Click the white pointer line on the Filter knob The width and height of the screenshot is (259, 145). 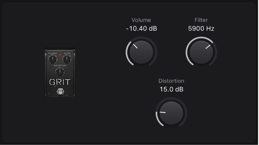tap(208, 47)
